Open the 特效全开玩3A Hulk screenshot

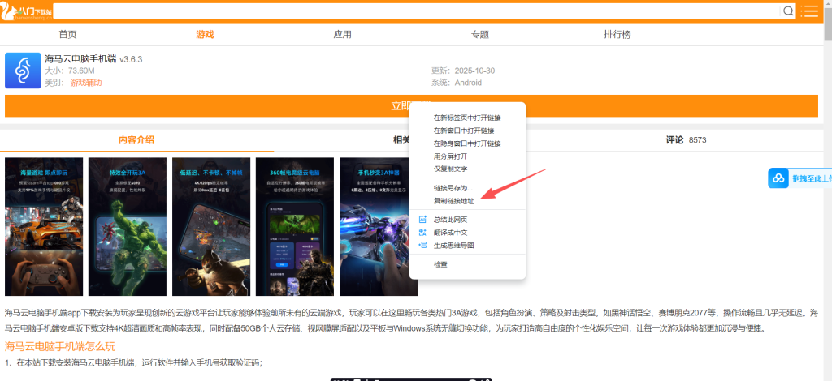pos(128,226)
